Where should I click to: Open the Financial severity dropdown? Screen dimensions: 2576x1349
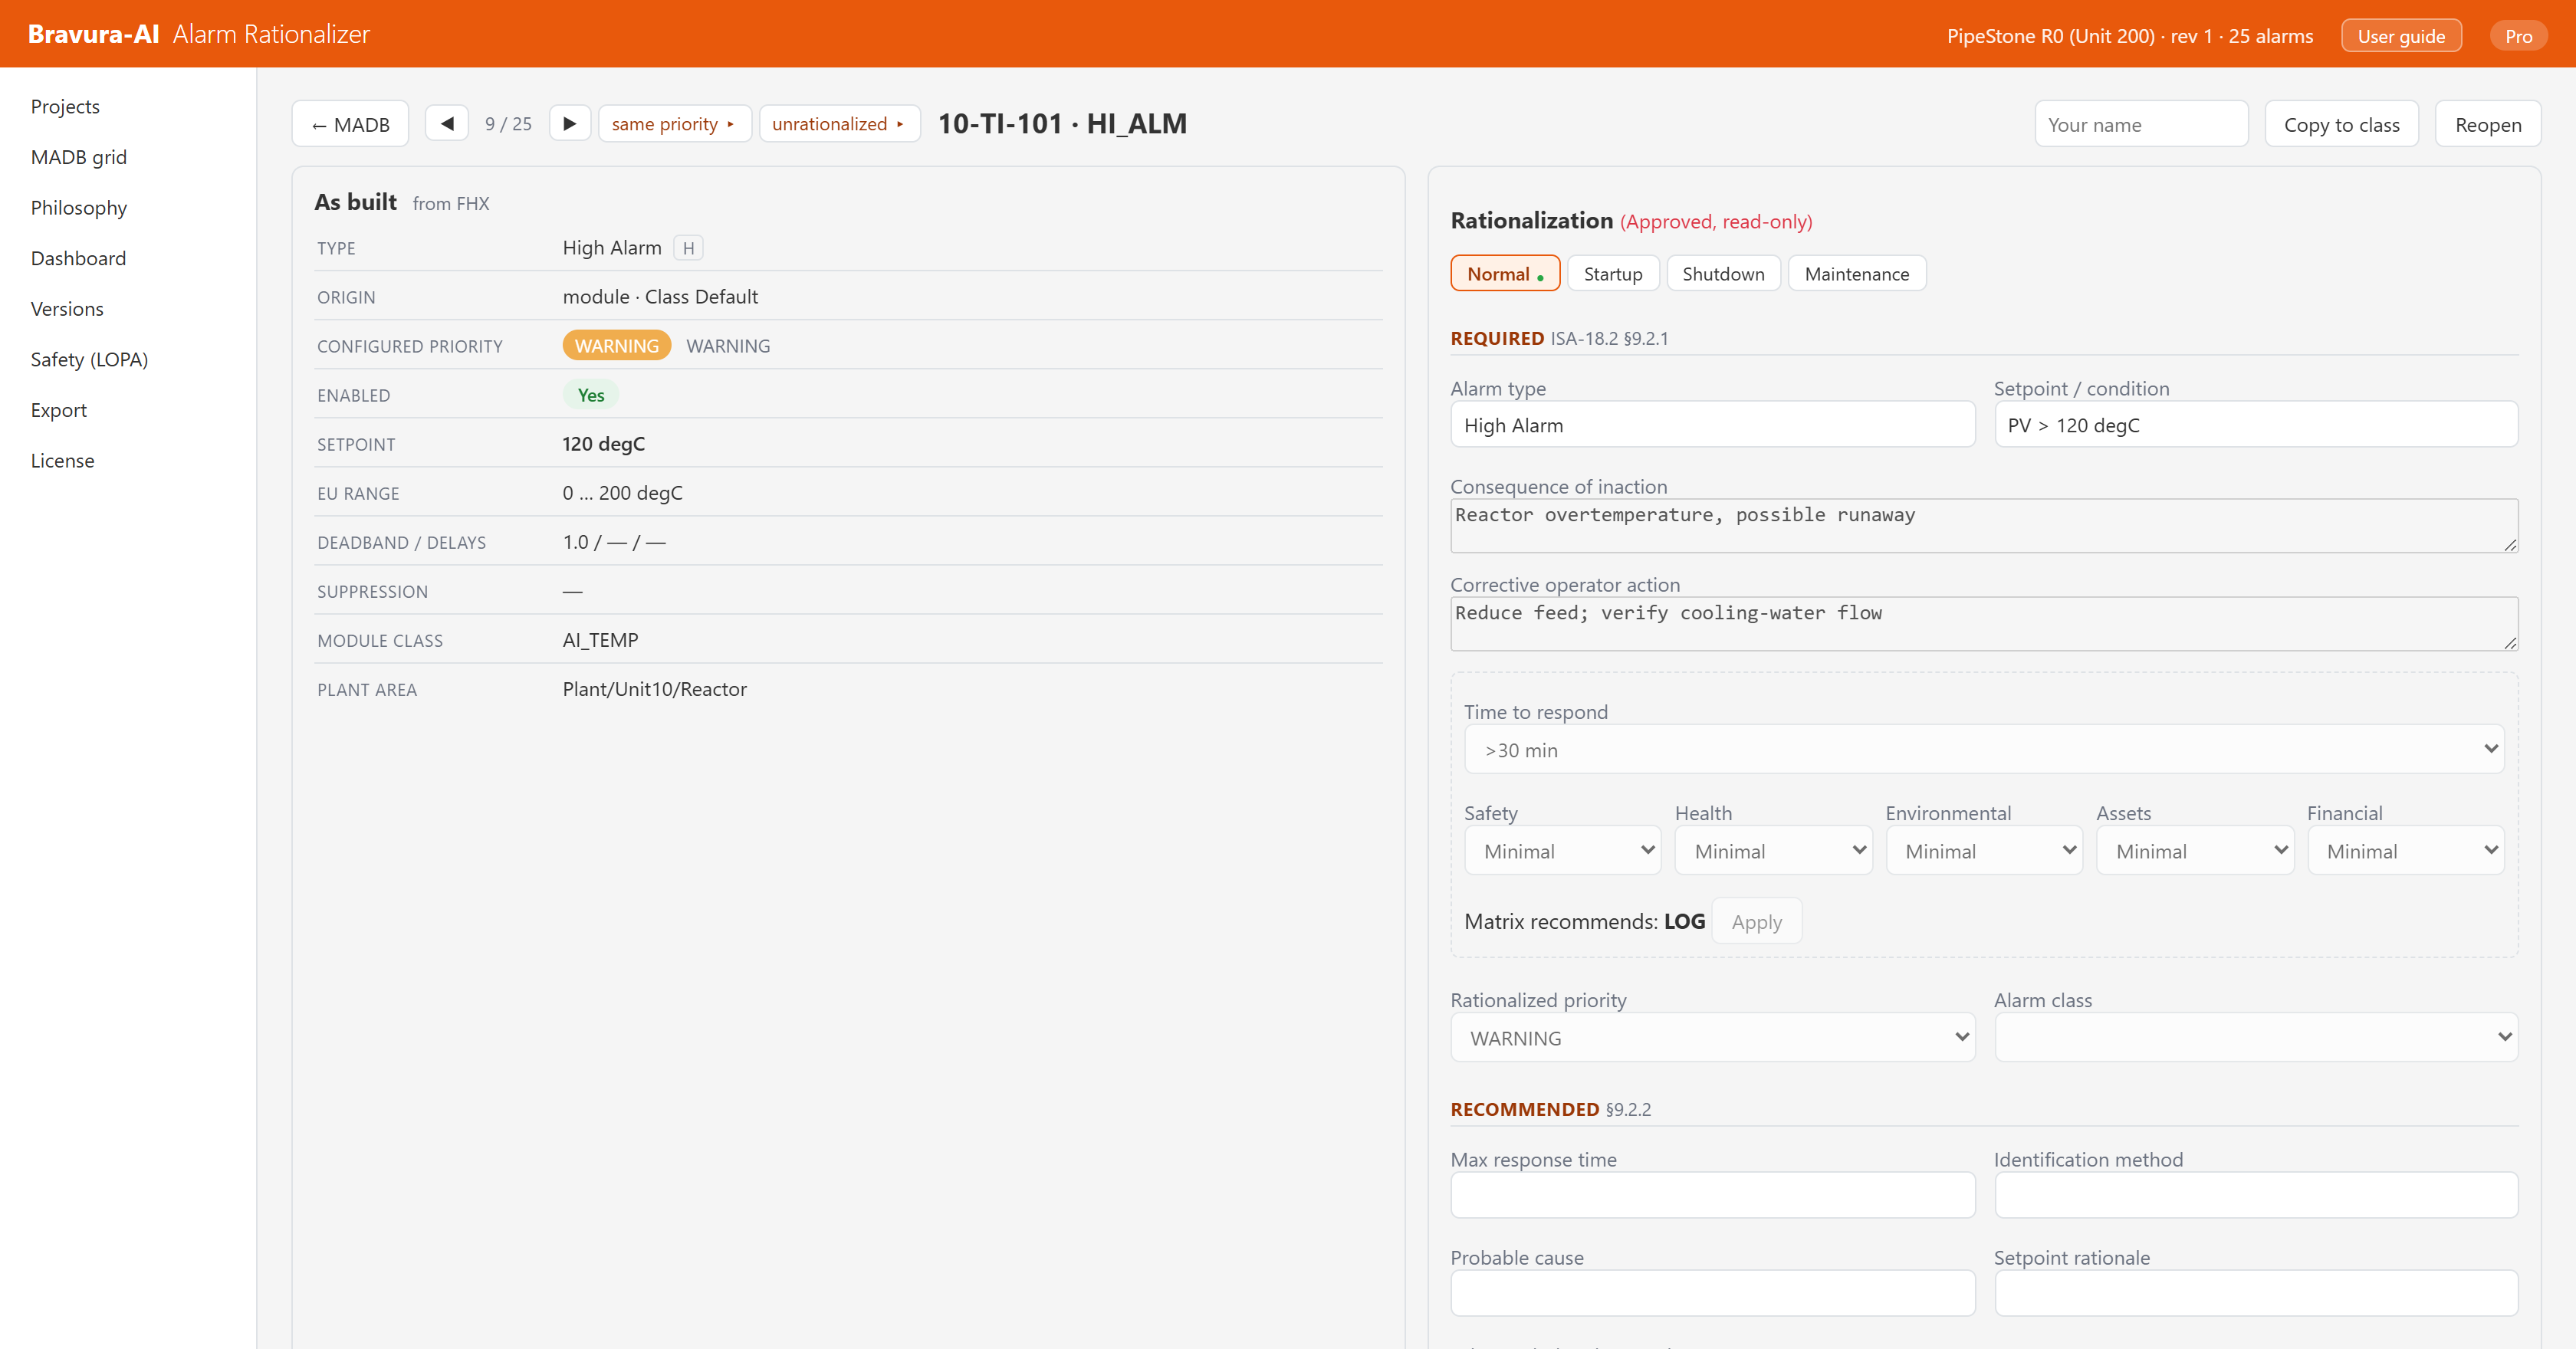click(x=2405, y=850)
